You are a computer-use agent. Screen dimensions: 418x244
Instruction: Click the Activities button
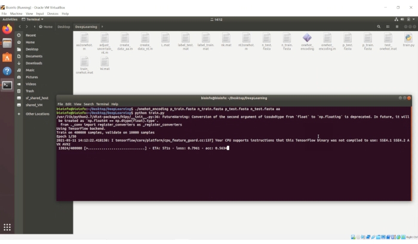(x=10, y=19)
